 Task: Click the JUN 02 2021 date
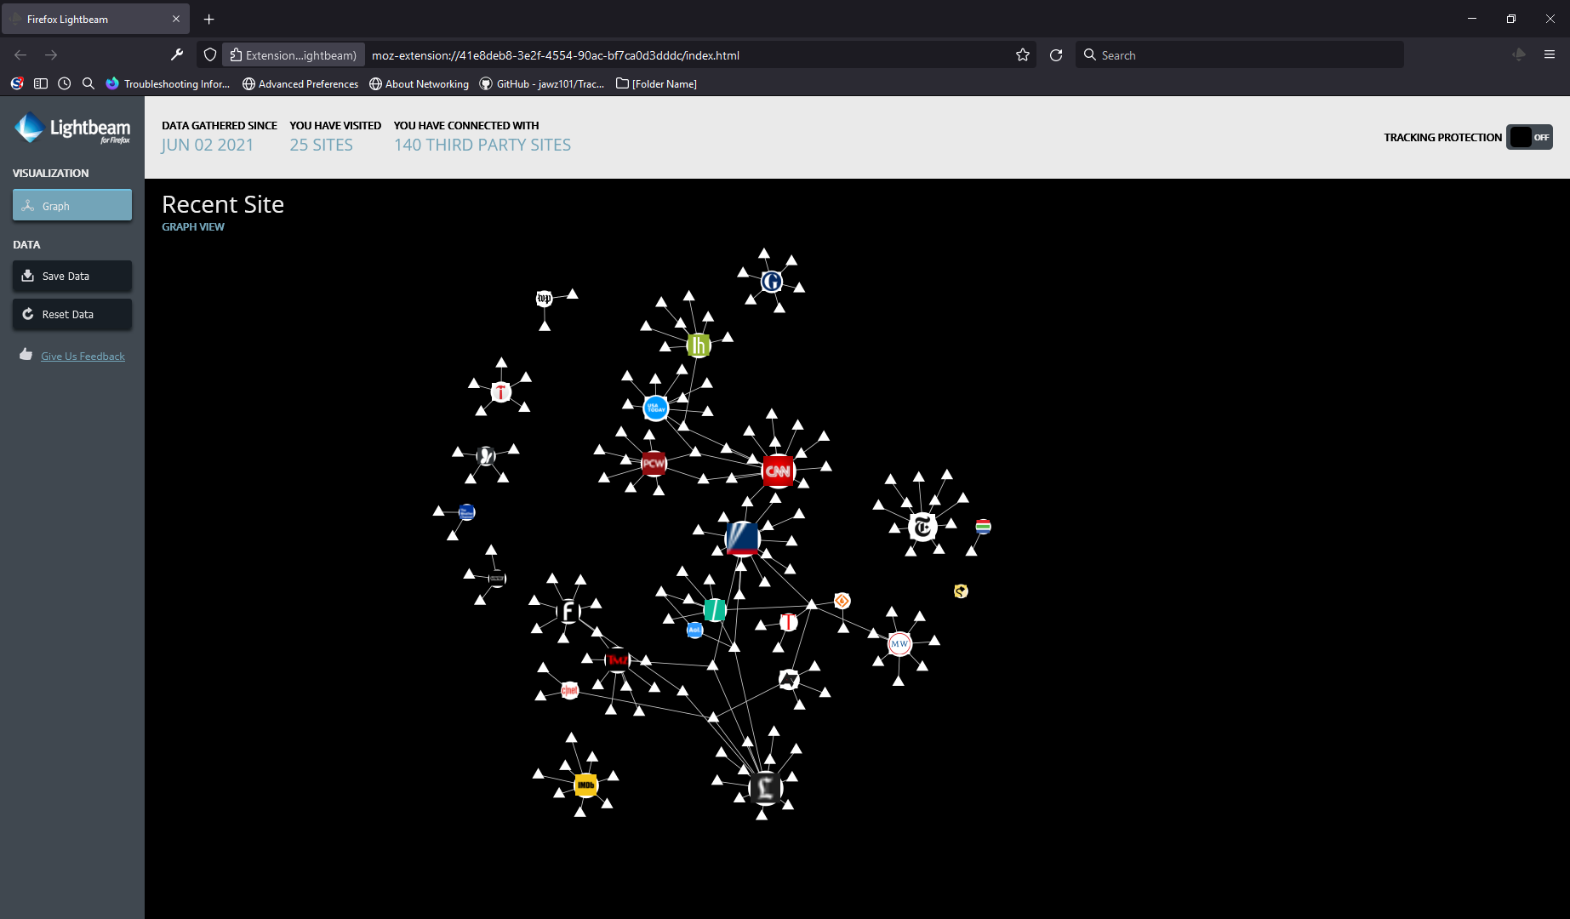208,145
